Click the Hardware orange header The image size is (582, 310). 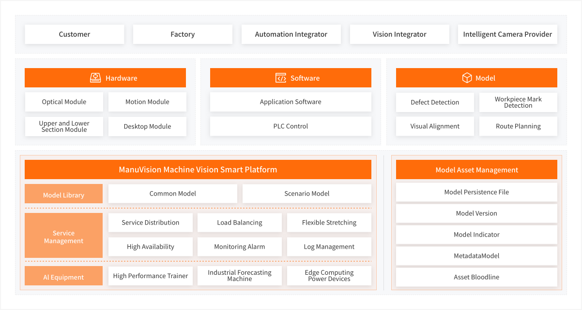click(x=106, y=78)
